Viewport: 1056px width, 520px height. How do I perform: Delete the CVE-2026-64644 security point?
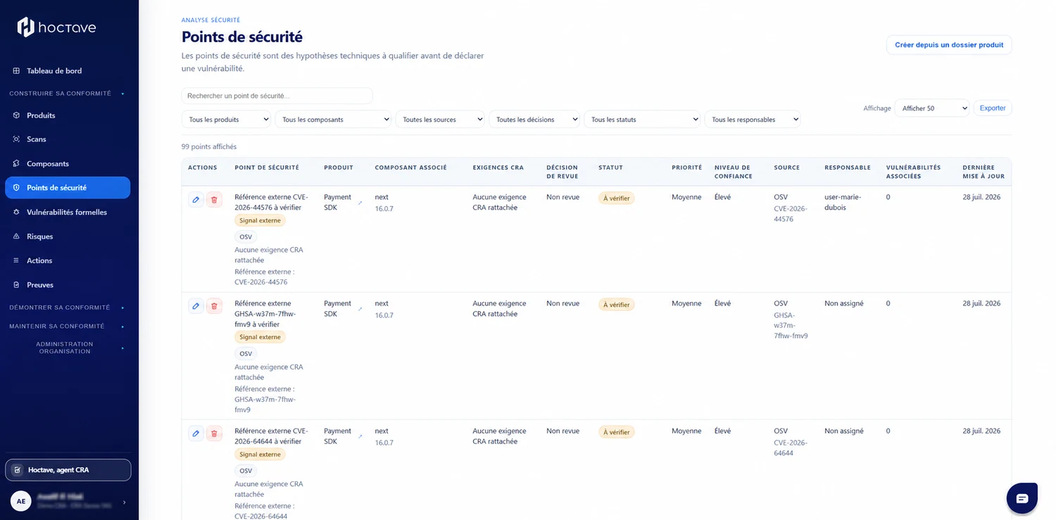pyautogui.click(x=214, y=433)
